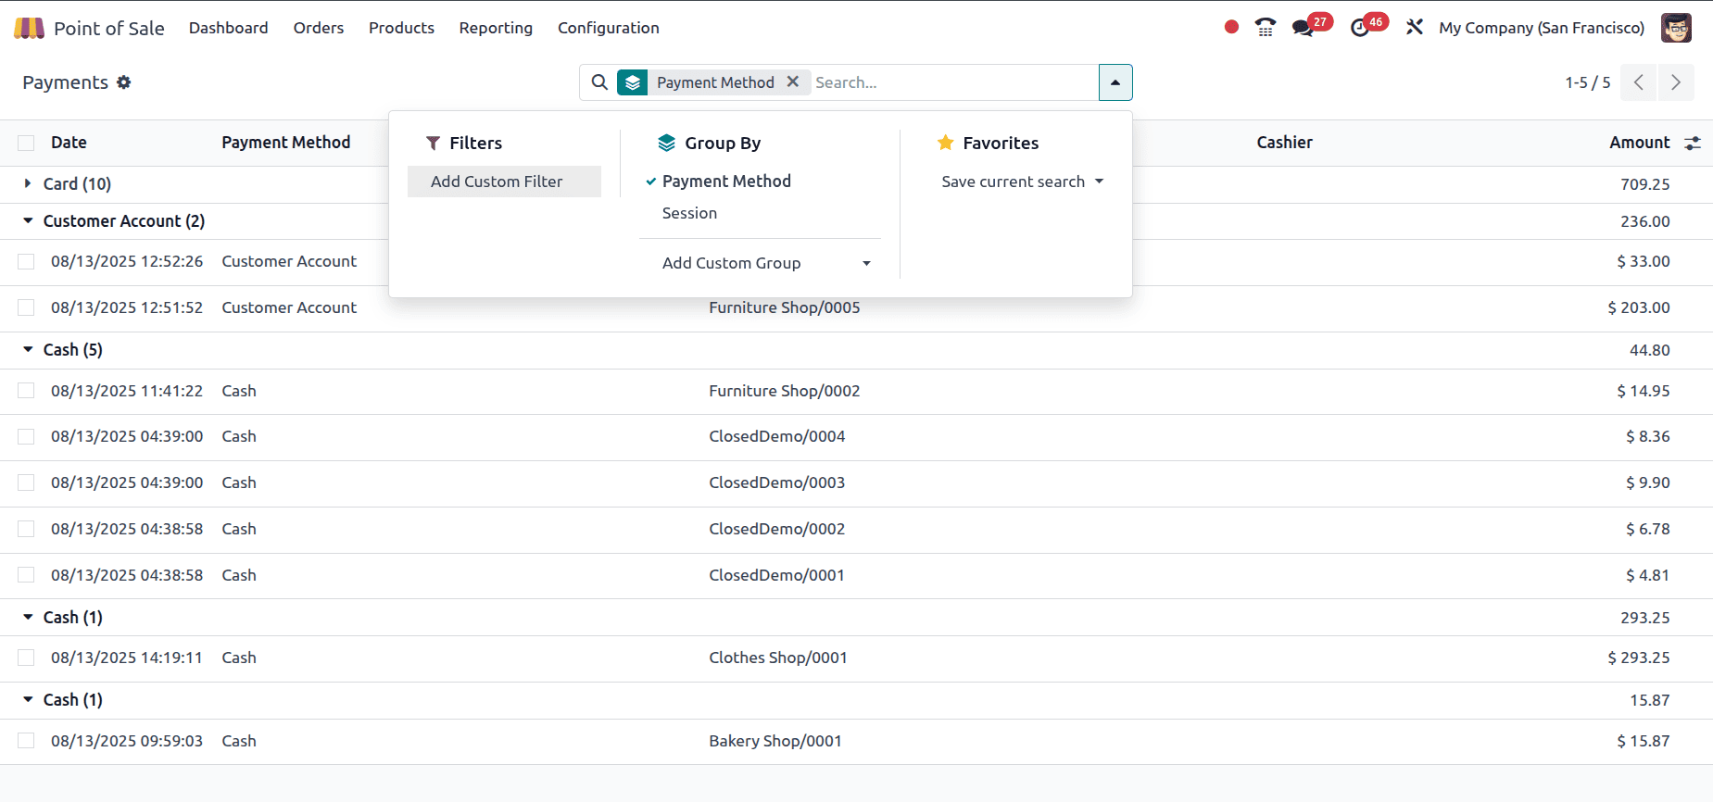Select the Session group-by option
The image size is (1713, 802).
pyautogui.click(x=689, y=213)
